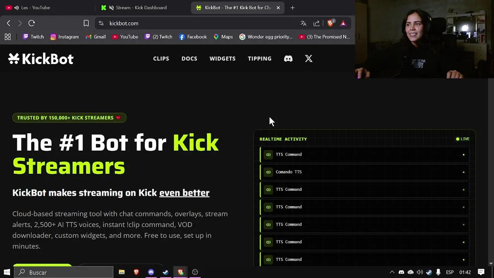Image resolution: width=494 pixels, height=278 pixels.
Task: Open the (2) Twitch bookmark
Action: point(158,37)
